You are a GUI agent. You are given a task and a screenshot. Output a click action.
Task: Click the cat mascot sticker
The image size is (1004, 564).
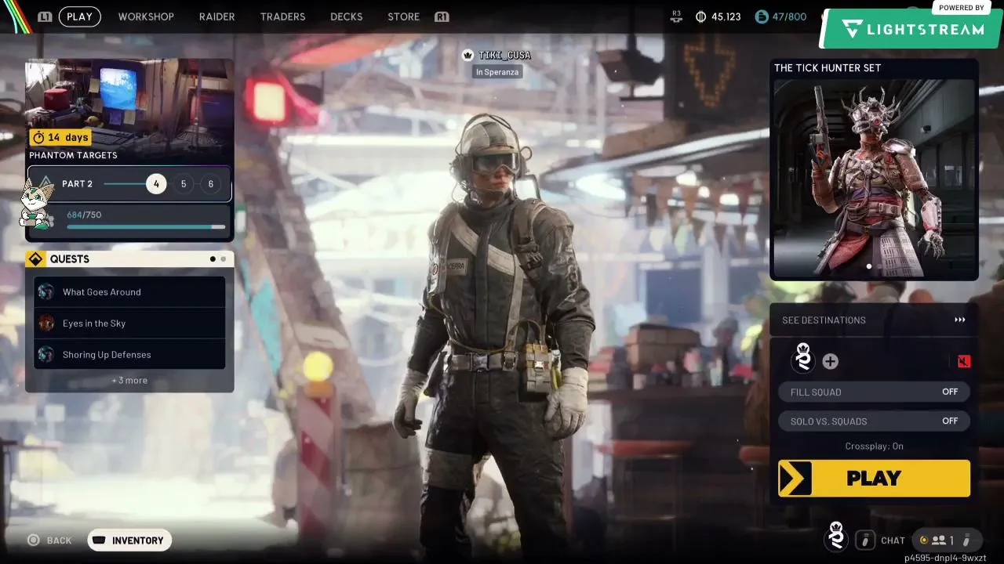coord(38,205)
